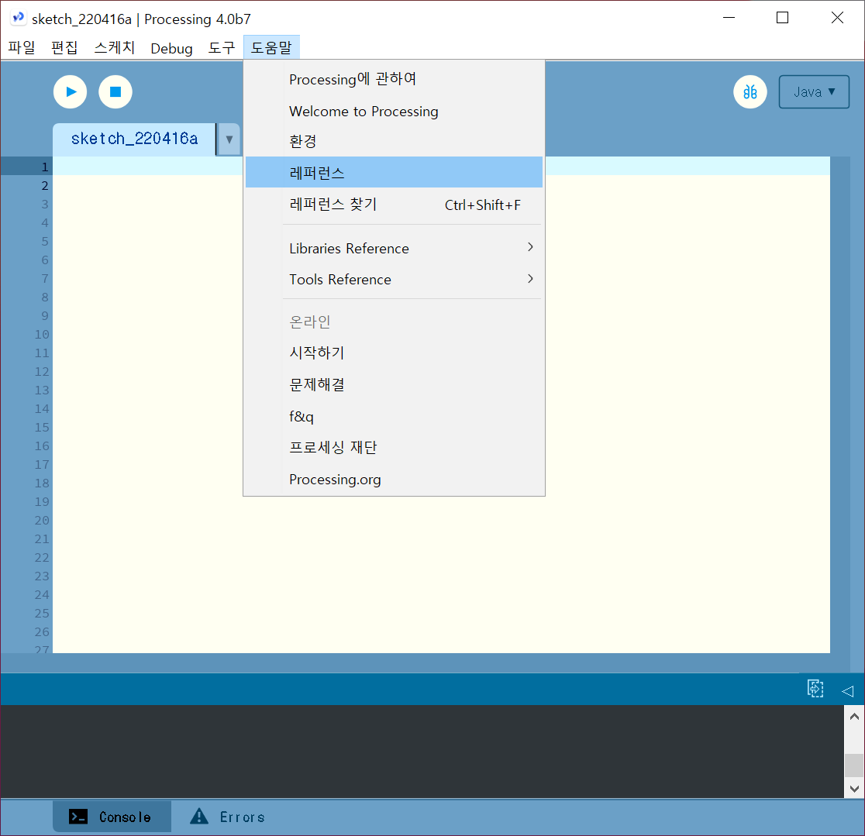This screenshot has height=836, width=865.
Task: Close the 도움말 menu by clicking it
Action: (271, 48)
